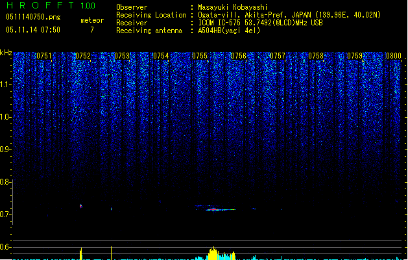This screenshot has width=408, height=260.
Task: Click the meteor count value 7
Action: [92, 30]
